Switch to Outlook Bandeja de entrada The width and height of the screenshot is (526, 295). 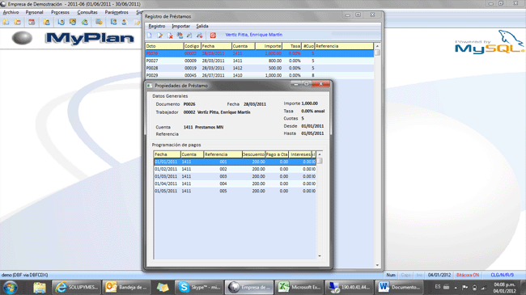[x=127, y=287]
